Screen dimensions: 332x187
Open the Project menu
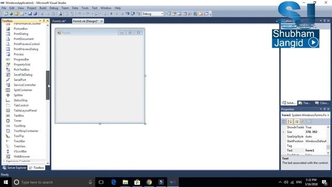coord(32,8)
